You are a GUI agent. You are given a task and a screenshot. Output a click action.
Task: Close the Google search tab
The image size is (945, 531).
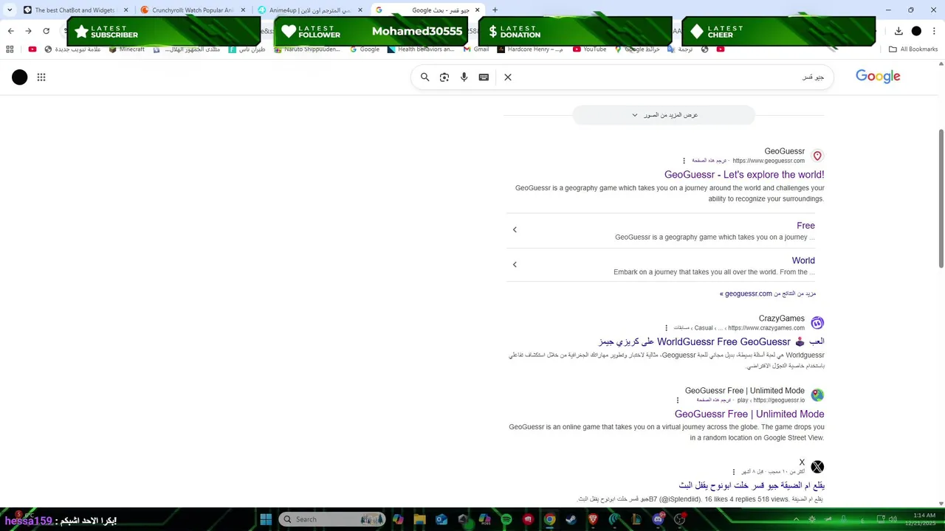pos(477,10)
